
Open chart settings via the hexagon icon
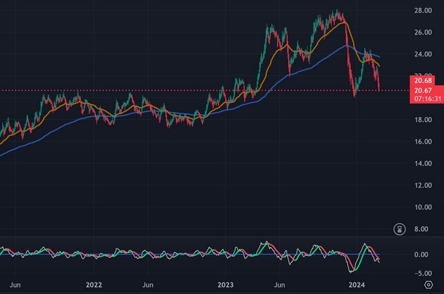(x=429, y=285)
